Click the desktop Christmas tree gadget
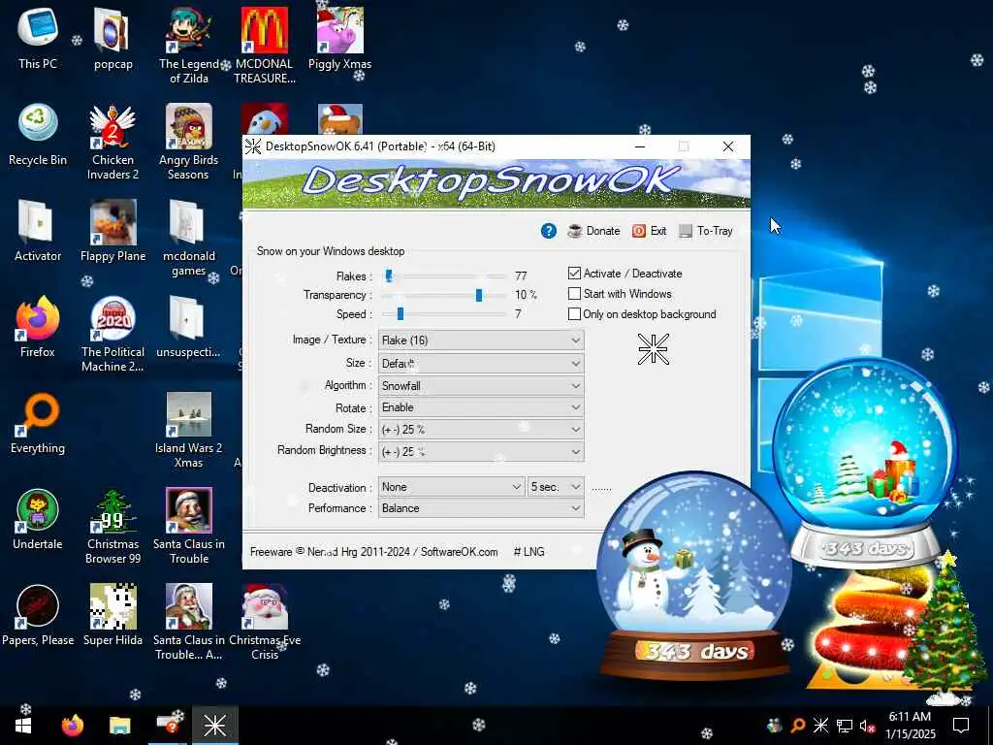This screenshot has height=745, width=993. 945,629
